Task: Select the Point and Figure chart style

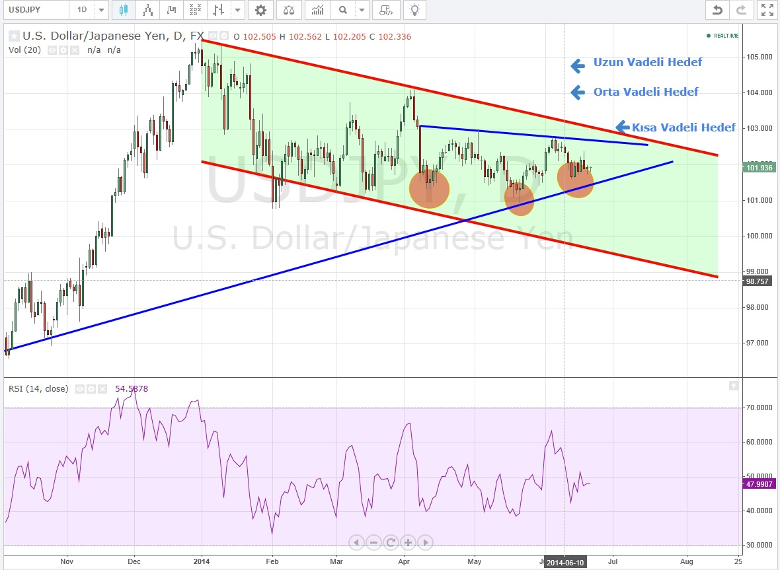Action: pyautogui.click(x=195, y=10)
